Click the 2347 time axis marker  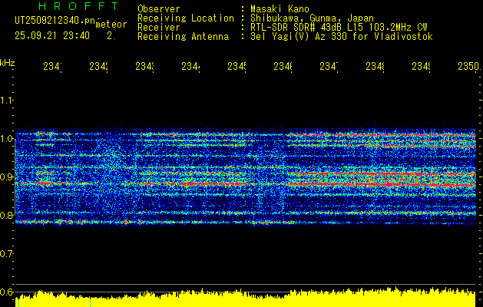click(329, 67)
